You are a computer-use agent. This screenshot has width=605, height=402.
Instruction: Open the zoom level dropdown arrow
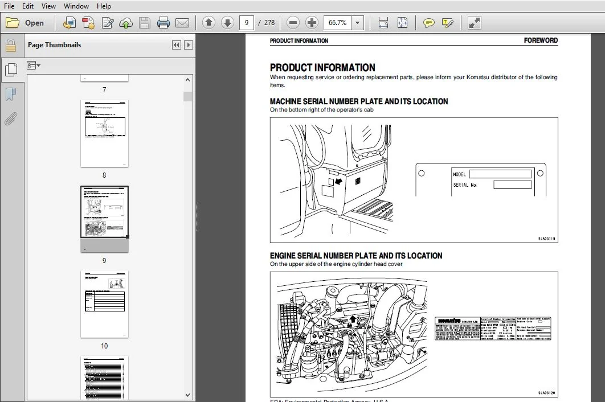click(358, 23)
